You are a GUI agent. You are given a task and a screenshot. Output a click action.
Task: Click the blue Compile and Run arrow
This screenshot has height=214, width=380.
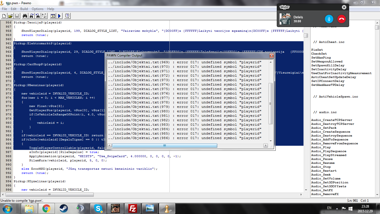click(59, 16)
